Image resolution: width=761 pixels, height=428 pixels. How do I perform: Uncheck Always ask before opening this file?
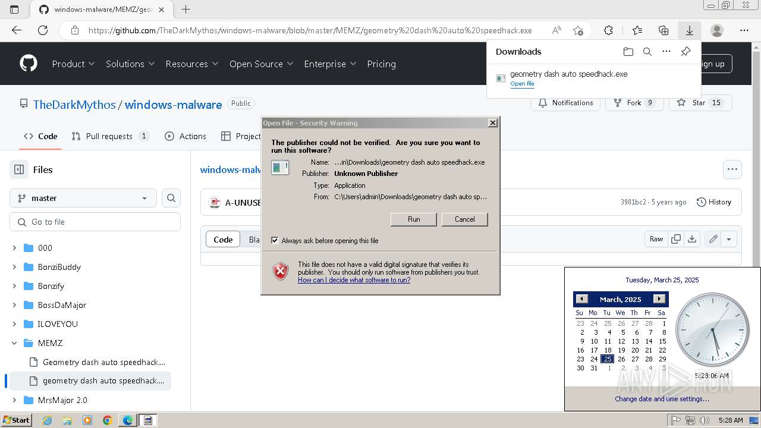point(275,241)
